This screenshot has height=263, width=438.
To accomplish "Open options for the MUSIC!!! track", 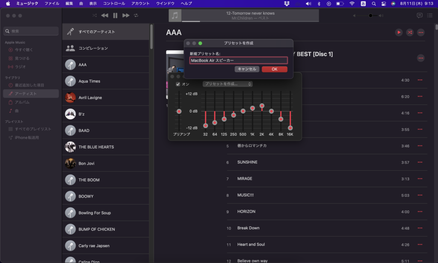I will tap(420, 195).
